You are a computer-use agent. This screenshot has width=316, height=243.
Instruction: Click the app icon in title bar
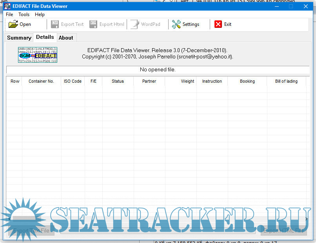(x=7, y=6)
